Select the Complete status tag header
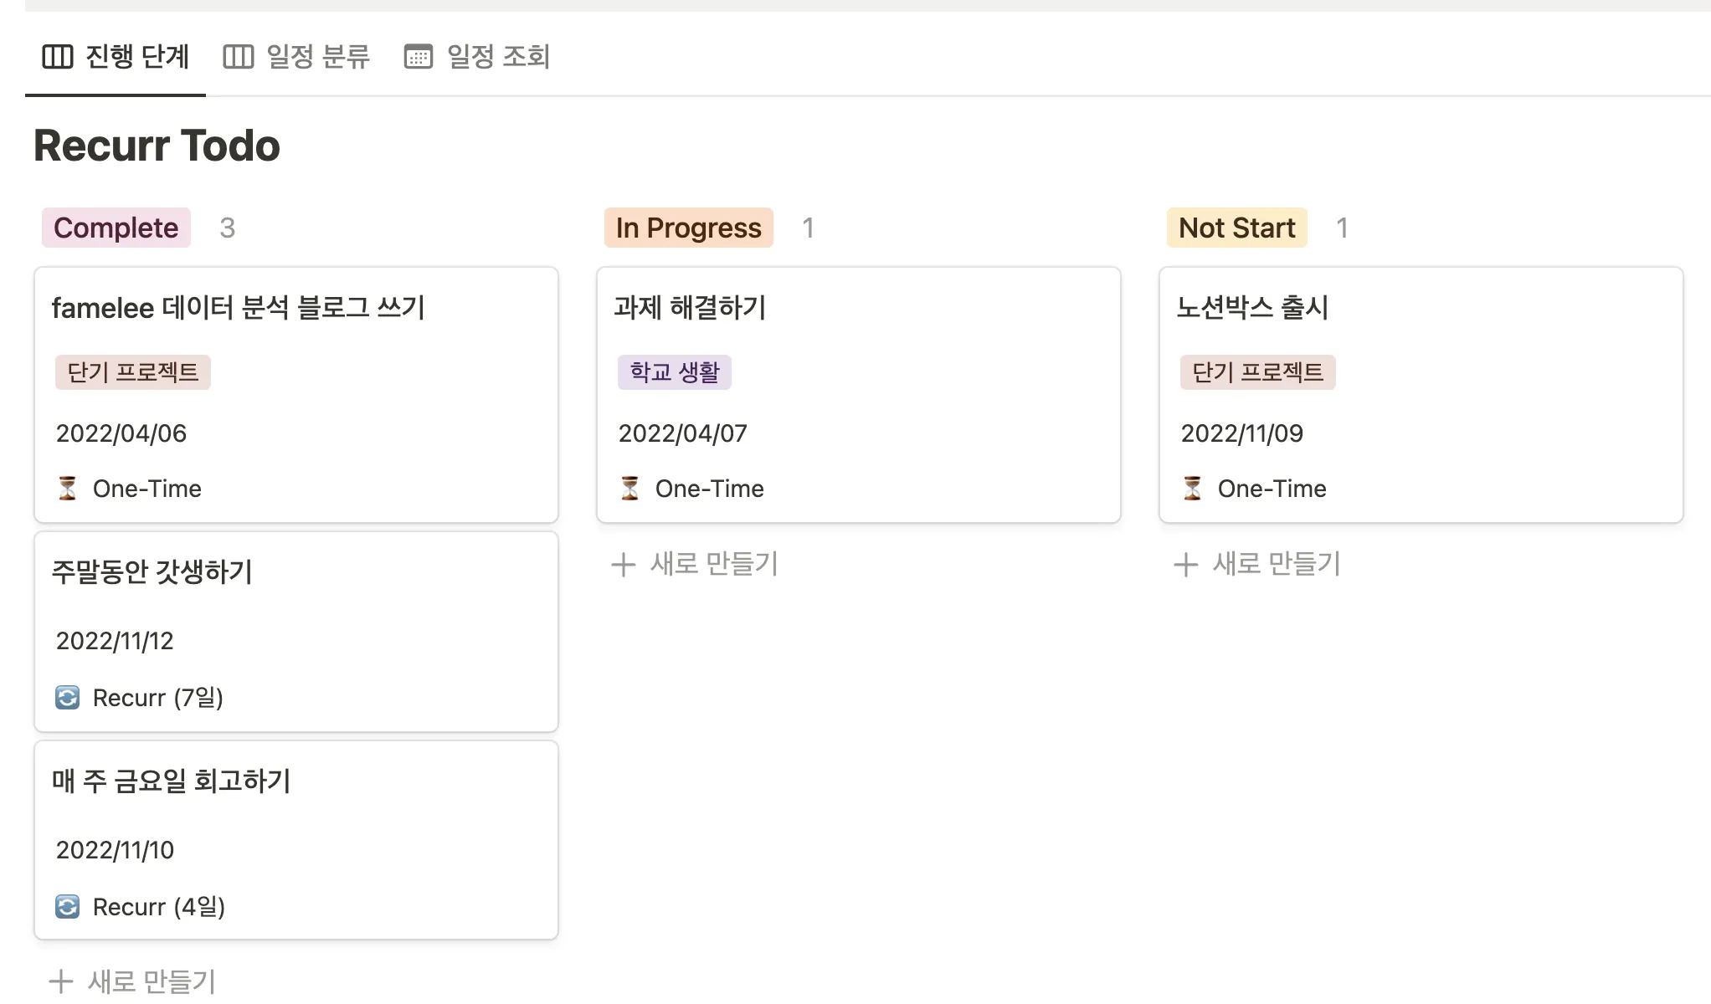 [x=116, y=228]
